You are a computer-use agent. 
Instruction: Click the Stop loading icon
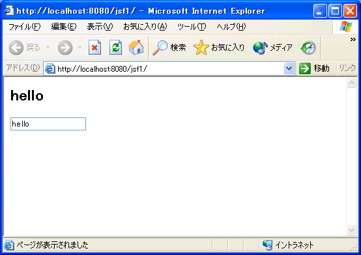[94, 48]
